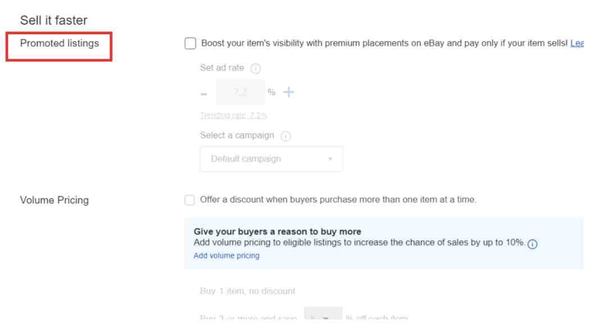
Task: Expand the percent-off dropdown at the bottom
Action: [323, 314]
